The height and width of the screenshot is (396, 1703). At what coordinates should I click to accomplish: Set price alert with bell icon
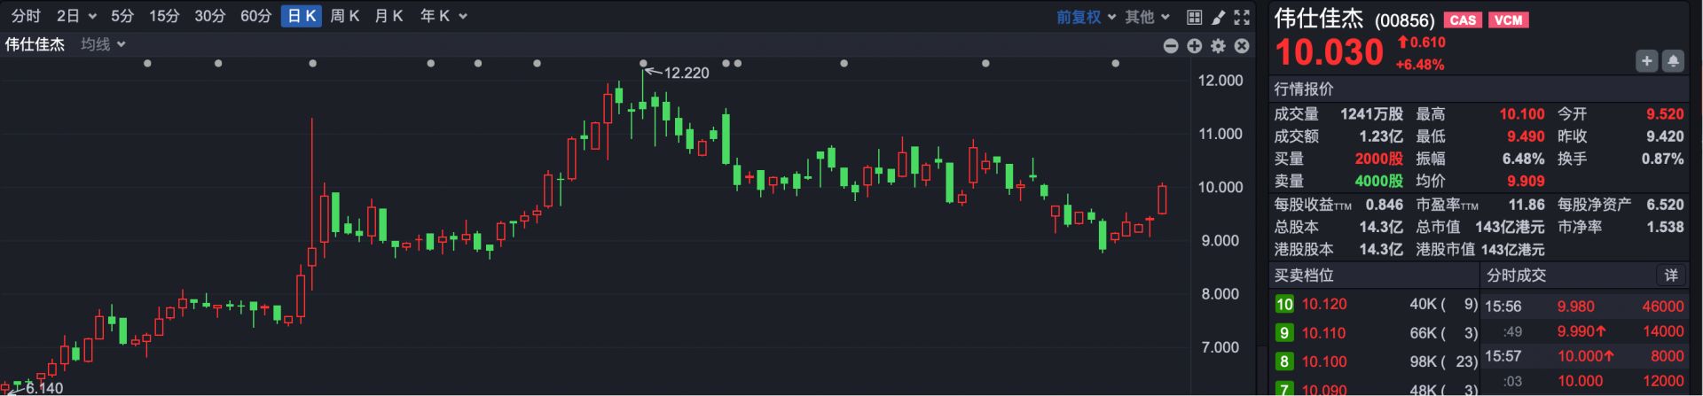[1672, 61]
